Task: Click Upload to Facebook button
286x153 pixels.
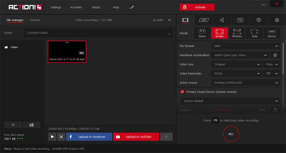Action: click(x=89, y=137)
